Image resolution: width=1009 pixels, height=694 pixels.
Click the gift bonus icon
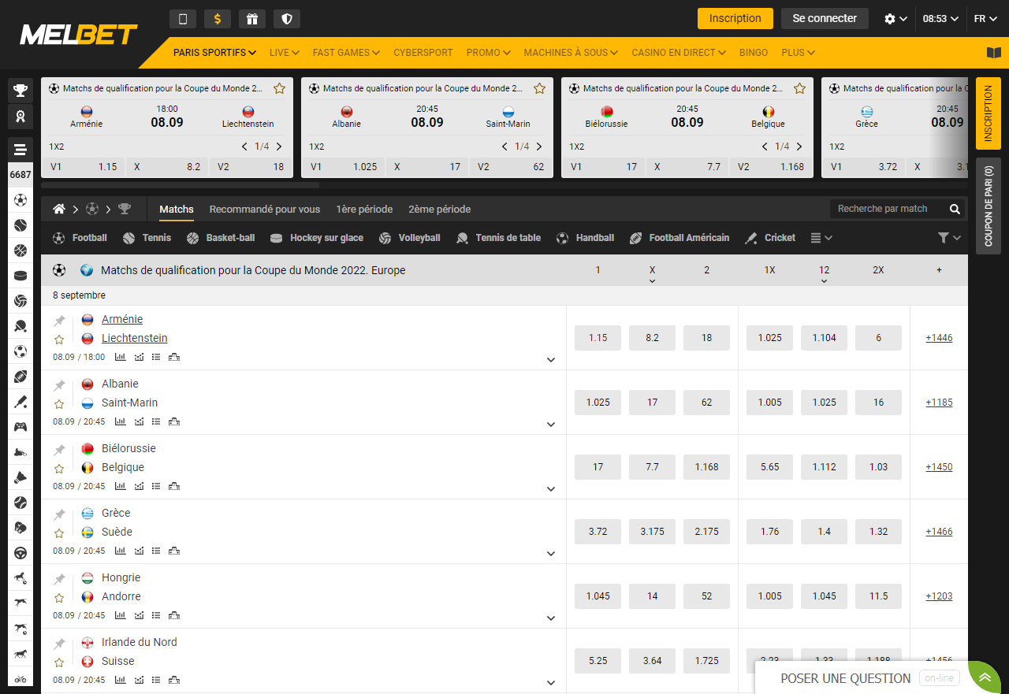pyautogui.click(x=252, y=19)
